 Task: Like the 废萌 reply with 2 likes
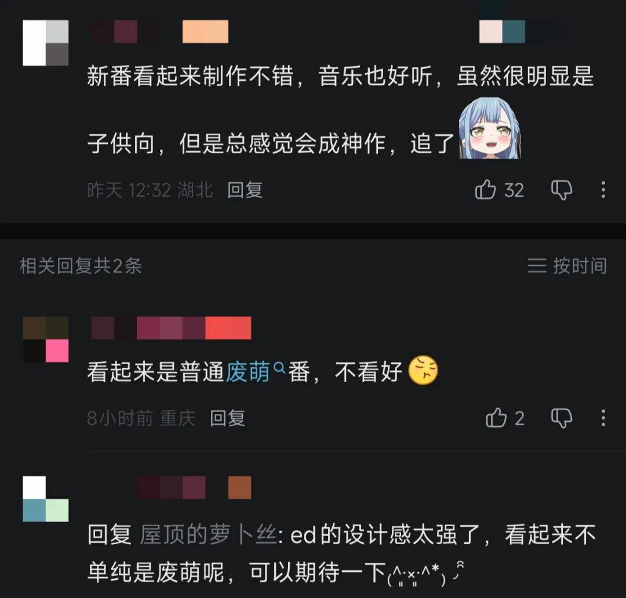tap(496, 418)
